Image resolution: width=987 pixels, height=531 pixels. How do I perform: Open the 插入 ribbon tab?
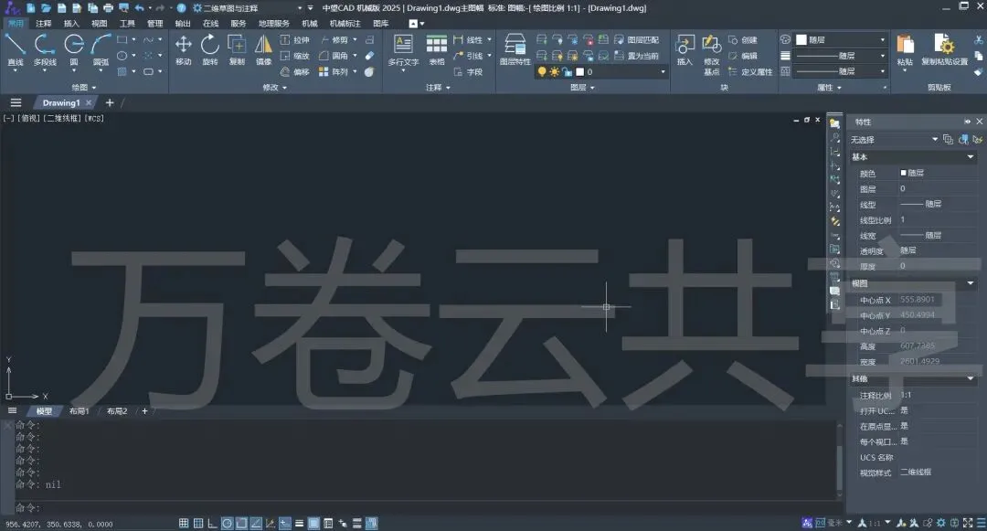71,23
